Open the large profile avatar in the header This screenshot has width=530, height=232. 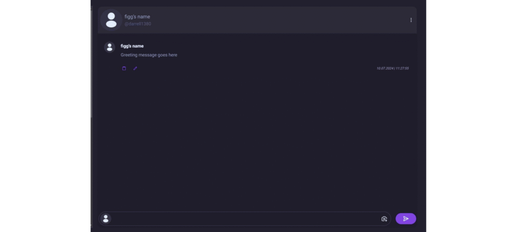tap(111, 20)
